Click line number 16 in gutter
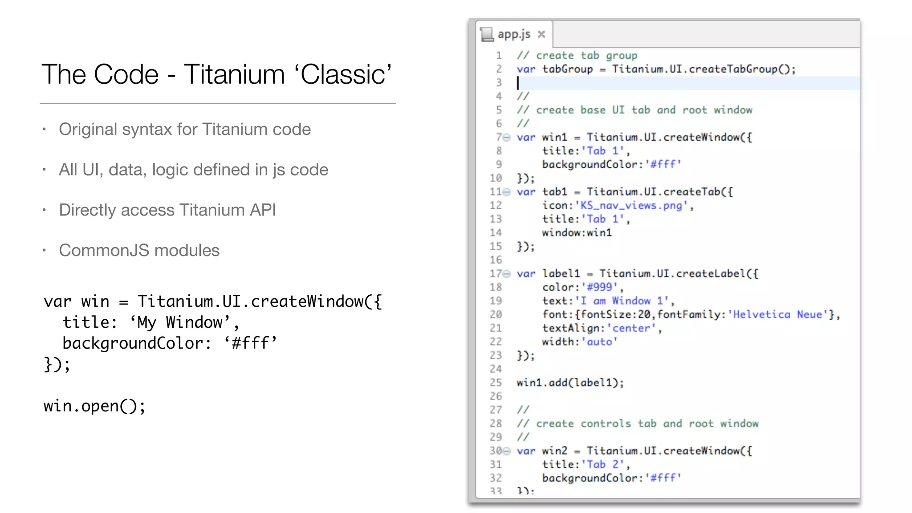This screenshot has height=513, width=912. click(x=496, y=260)
